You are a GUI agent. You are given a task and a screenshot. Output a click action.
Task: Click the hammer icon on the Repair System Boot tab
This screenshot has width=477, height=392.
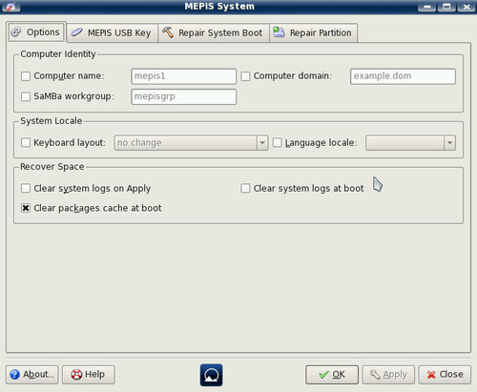(168, 32)
